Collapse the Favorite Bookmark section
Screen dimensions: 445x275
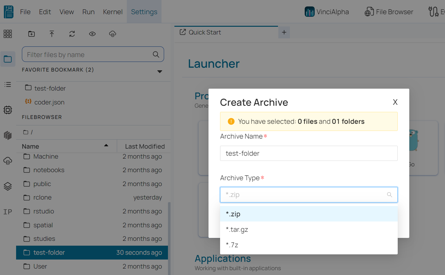pos(159,71)
